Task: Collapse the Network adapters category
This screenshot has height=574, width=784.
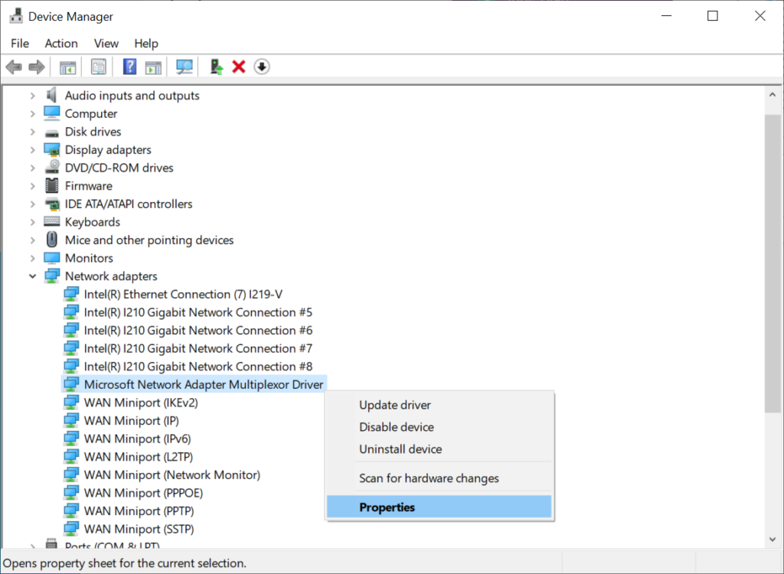Action: point(33,276)
